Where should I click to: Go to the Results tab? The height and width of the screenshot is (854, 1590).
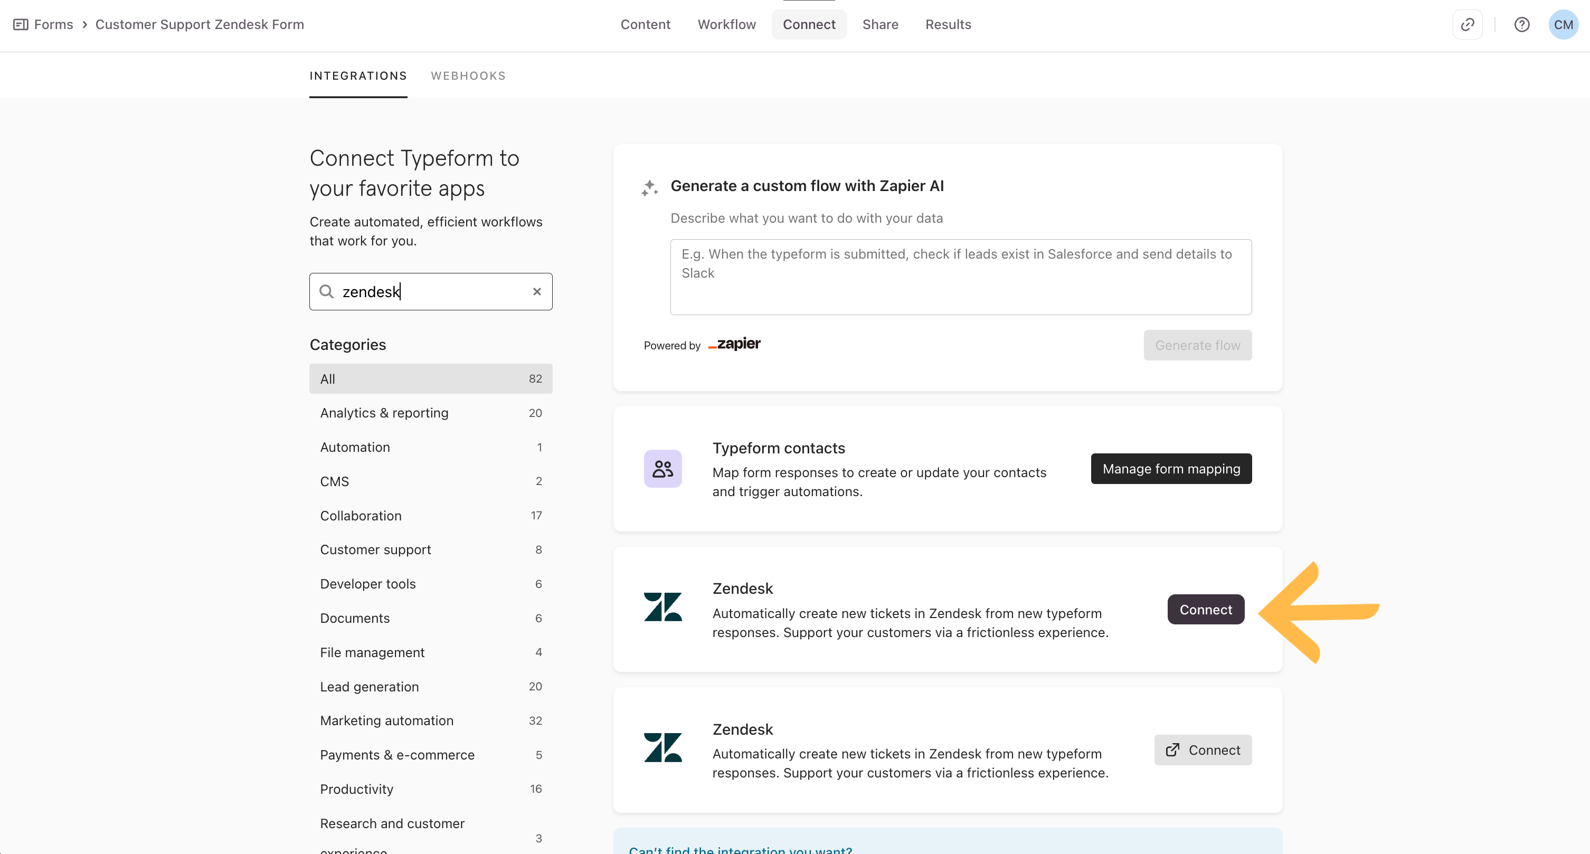[948, 25]
